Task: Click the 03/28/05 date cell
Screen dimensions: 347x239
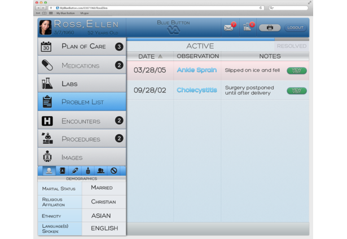Action: pyautogui.click(x=150, y=70)
